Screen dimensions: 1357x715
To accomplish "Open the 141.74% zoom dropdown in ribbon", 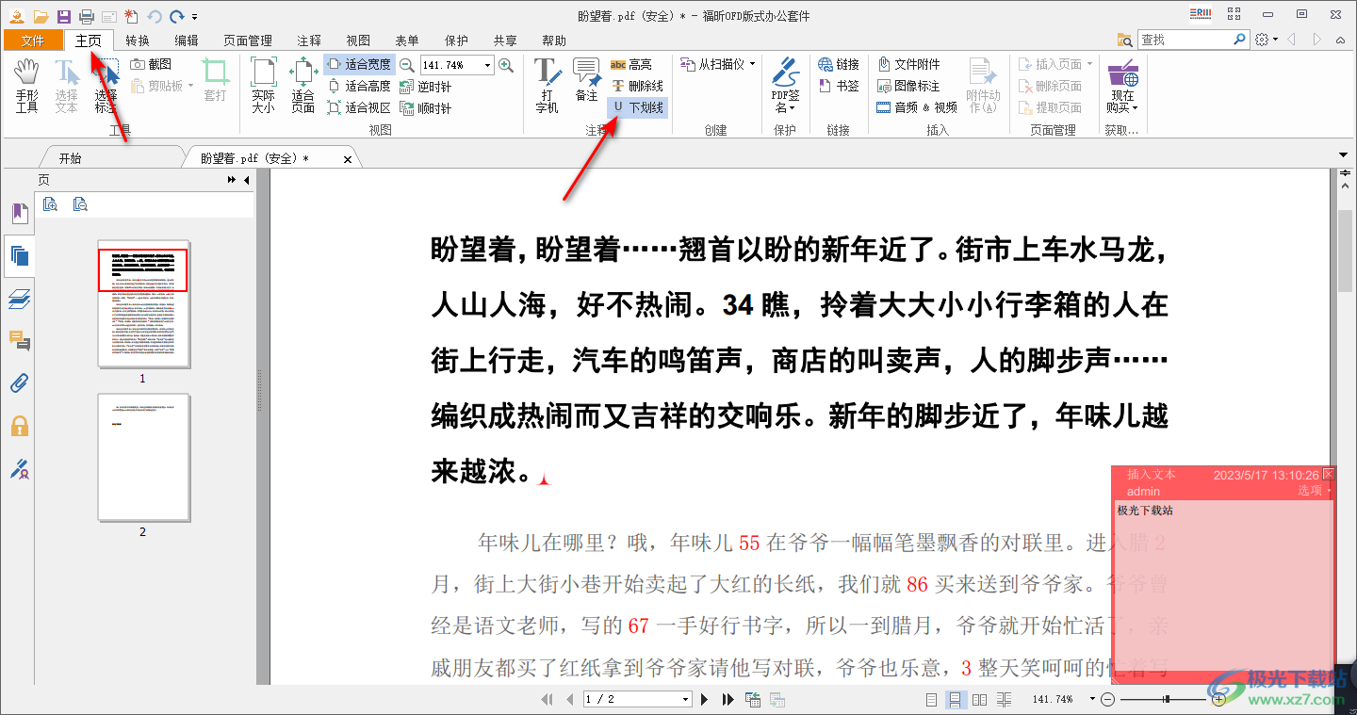I will click(487, 65).
